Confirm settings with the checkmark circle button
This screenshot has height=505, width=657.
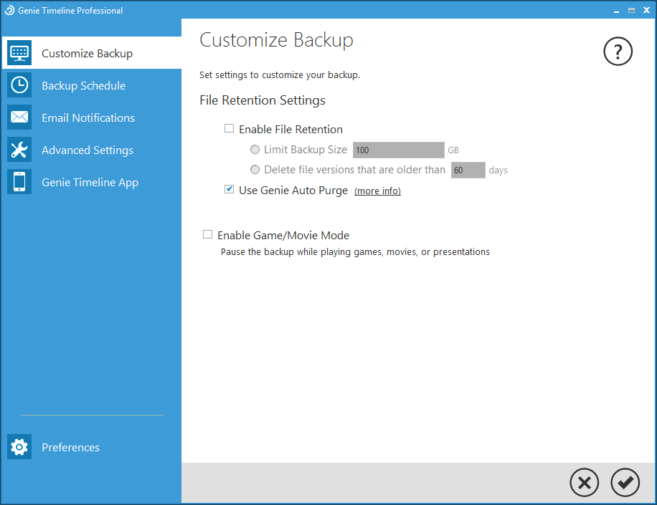(x=625, y=483)
